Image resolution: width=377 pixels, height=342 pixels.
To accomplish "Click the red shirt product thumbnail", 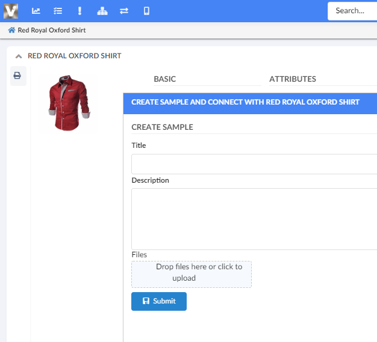I will click(69, 103).
